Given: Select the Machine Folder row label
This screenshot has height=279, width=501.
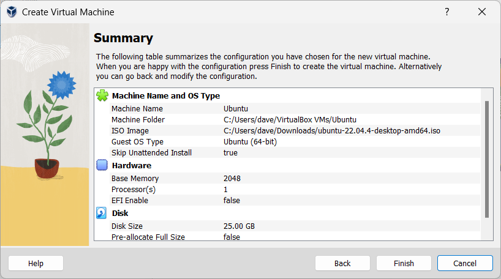Looking at the screenshot, I should [138, 120].
